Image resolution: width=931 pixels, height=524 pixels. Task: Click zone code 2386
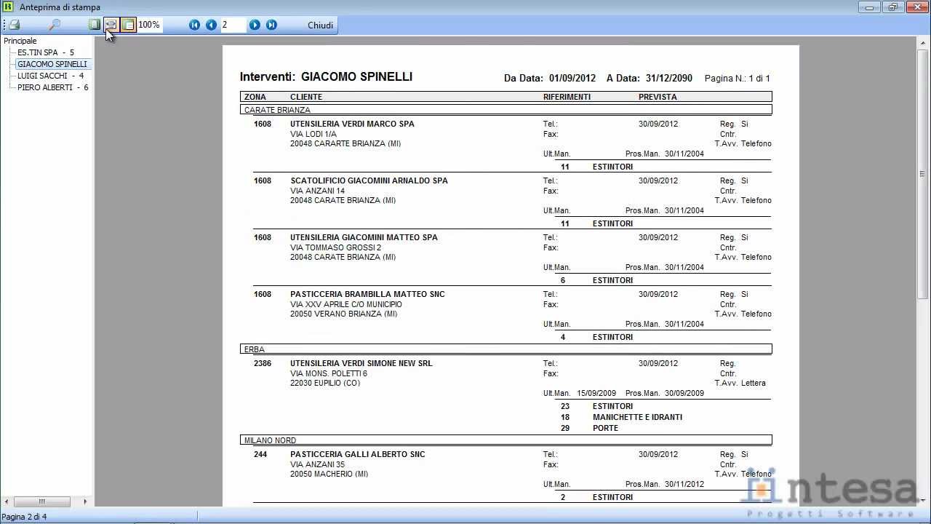point(262,363)
